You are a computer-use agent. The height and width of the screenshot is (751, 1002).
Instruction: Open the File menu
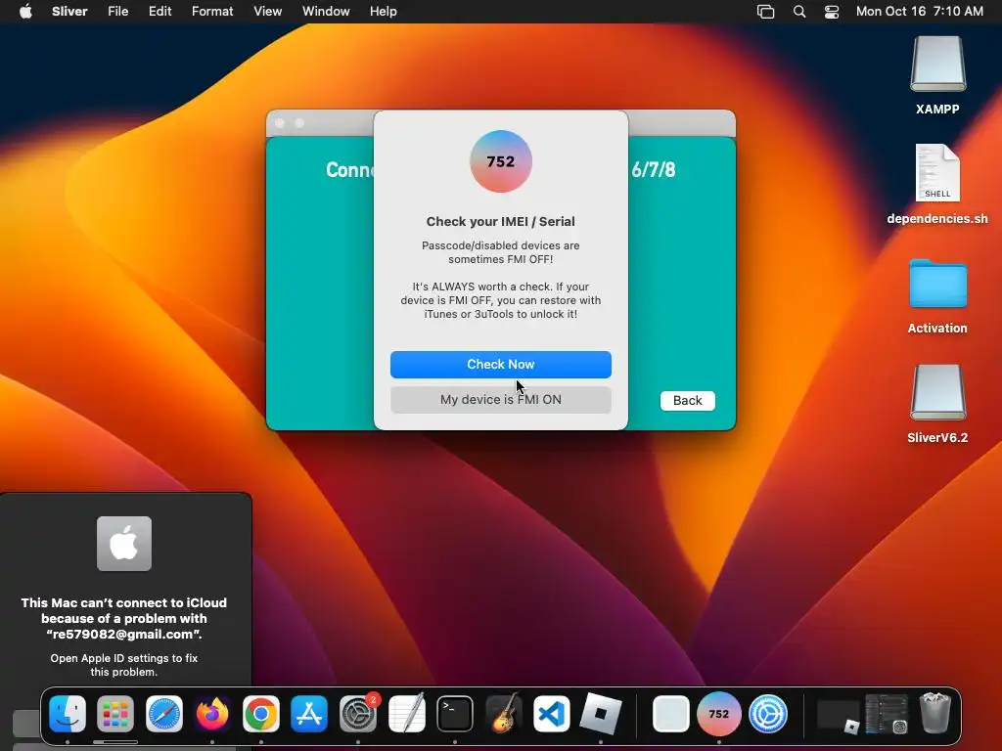tap(118, 12)
